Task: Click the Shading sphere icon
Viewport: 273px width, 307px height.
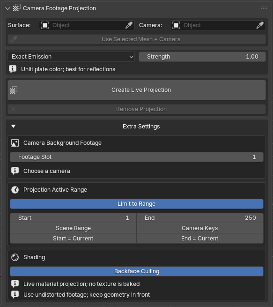Action: click(15, 257)
